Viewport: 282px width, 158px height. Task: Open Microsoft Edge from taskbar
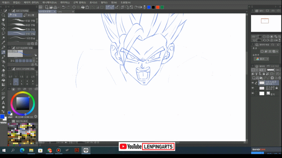pos(22,150)
